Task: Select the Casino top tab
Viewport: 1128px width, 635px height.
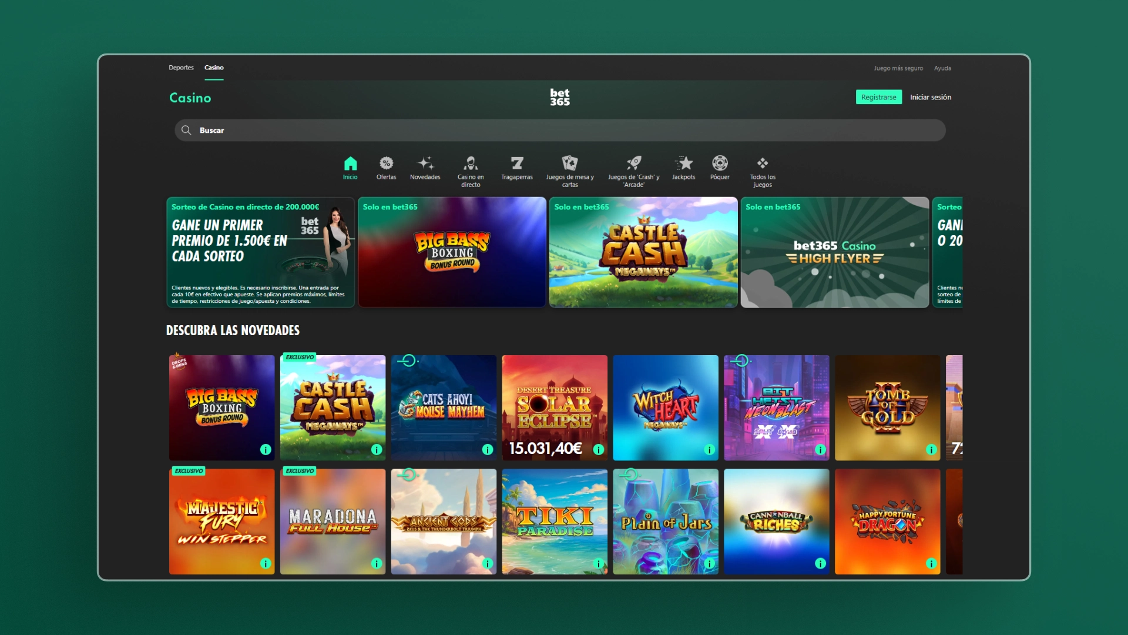Action: (x=214, y=68)
